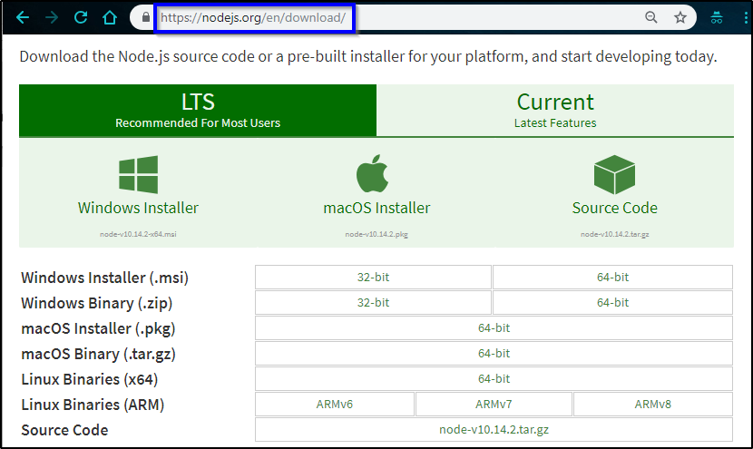
Task: Click the Source Code box icon
Action: 615,174
